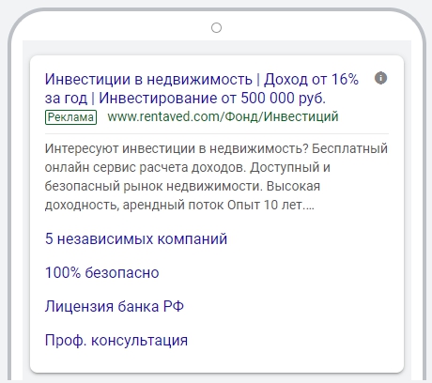Viewport: 432px width, 383px height.
Task: Click the Фонд path segment in the URL
Action: [x=242, y=116]
